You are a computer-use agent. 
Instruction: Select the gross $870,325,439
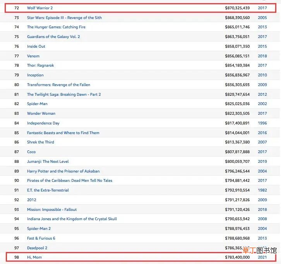coord(237,8)
